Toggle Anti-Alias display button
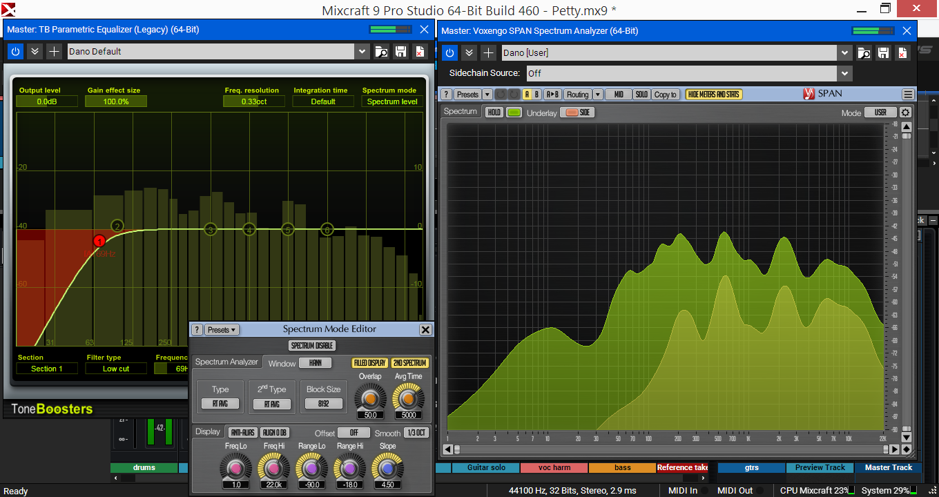This screenshot has width=939, height=497. (242, 433)
